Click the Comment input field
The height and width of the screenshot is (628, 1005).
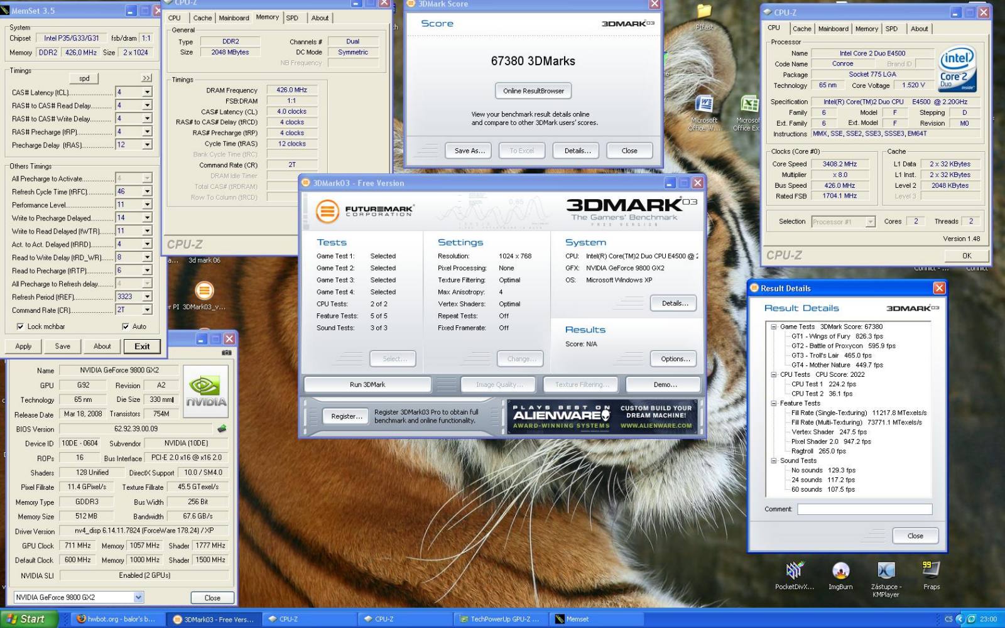tap(864, 509)
